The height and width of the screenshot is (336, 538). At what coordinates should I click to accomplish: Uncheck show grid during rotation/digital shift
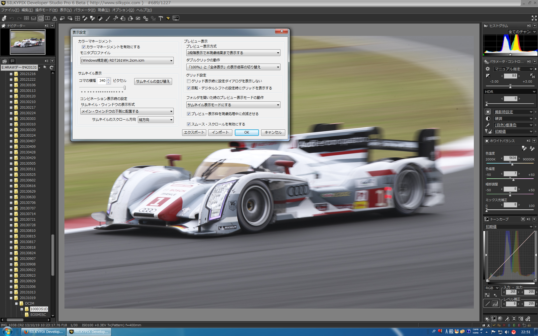pos(189,88)
